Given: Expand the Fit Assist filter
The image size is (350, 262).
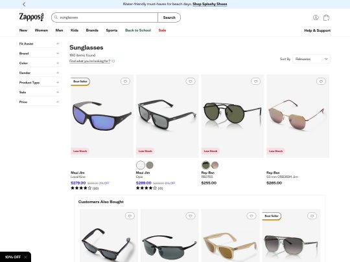Looking at the screenshot, I should click(x=39, y=44).
